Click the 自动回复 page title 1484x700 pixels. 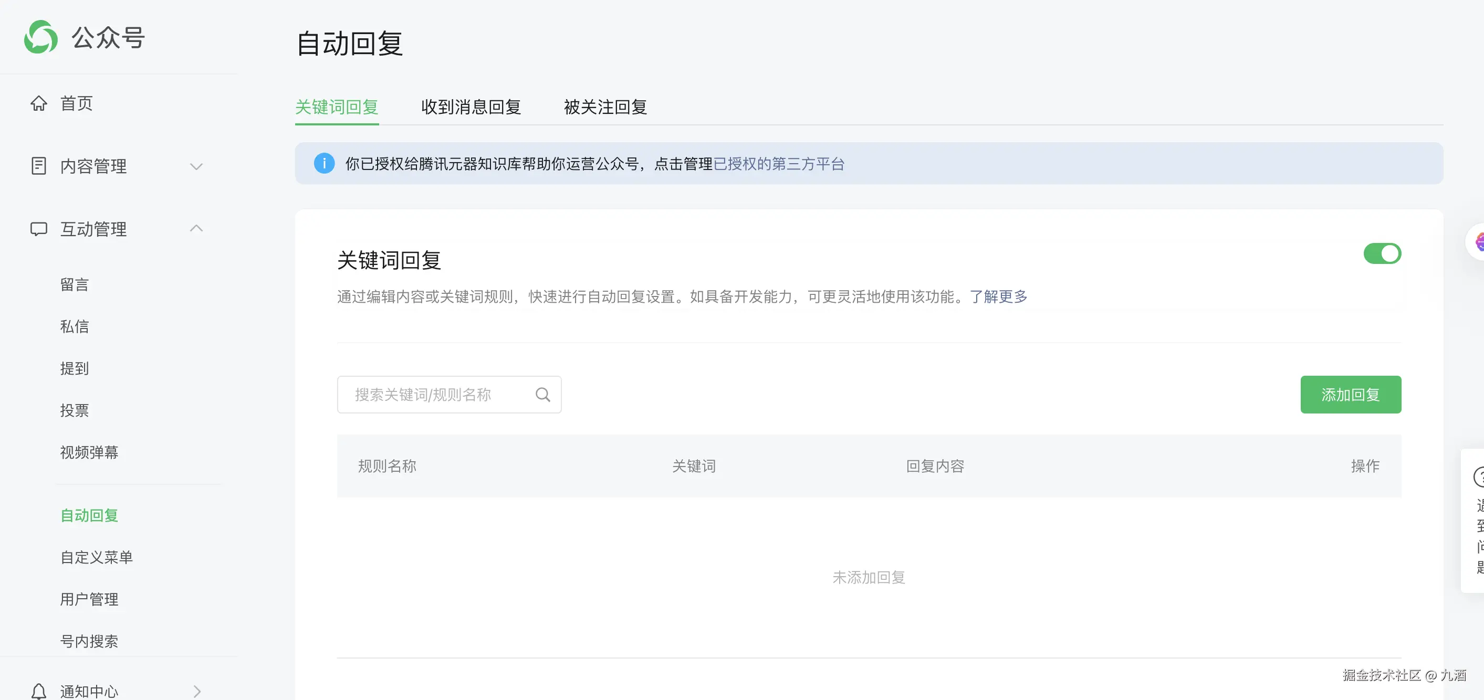pos(349,44)
